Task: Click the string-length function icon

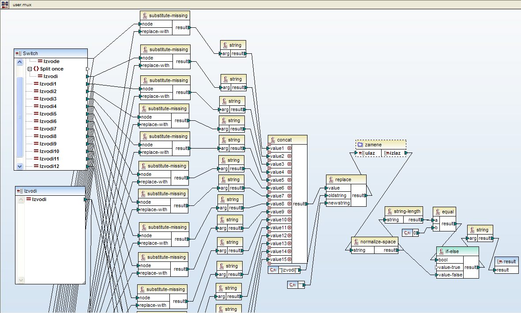Action: 390,212
